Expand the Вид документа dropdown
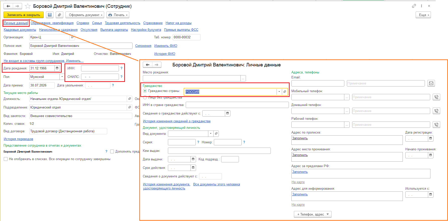 (211, 134)
